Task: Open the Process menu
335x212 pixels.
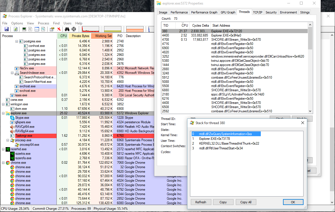Action: click(x=44, y=23)
